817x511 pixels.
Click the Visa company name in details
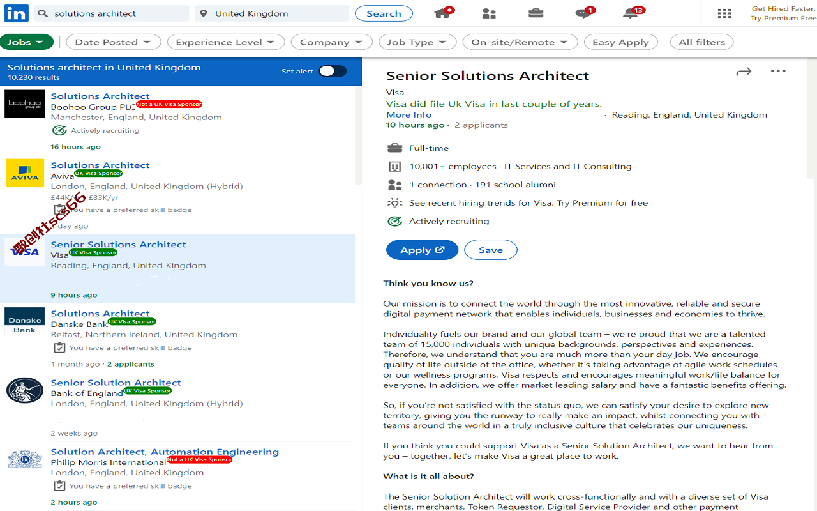[x=395, y=93]
